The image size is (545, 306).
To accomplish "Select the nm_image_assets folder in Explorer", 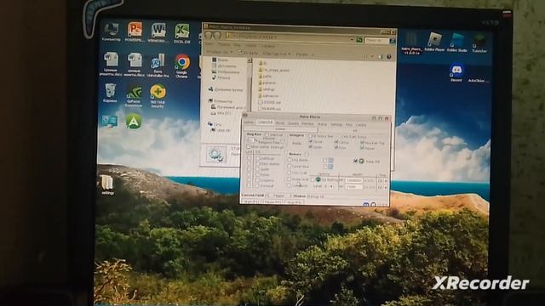I will (x=274, y=71).
